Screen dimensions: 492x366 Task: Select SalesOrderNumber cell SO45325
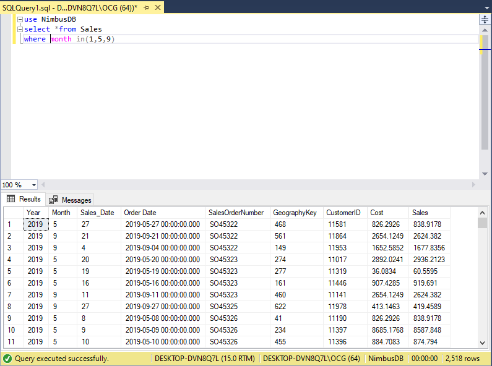point(238,307)
